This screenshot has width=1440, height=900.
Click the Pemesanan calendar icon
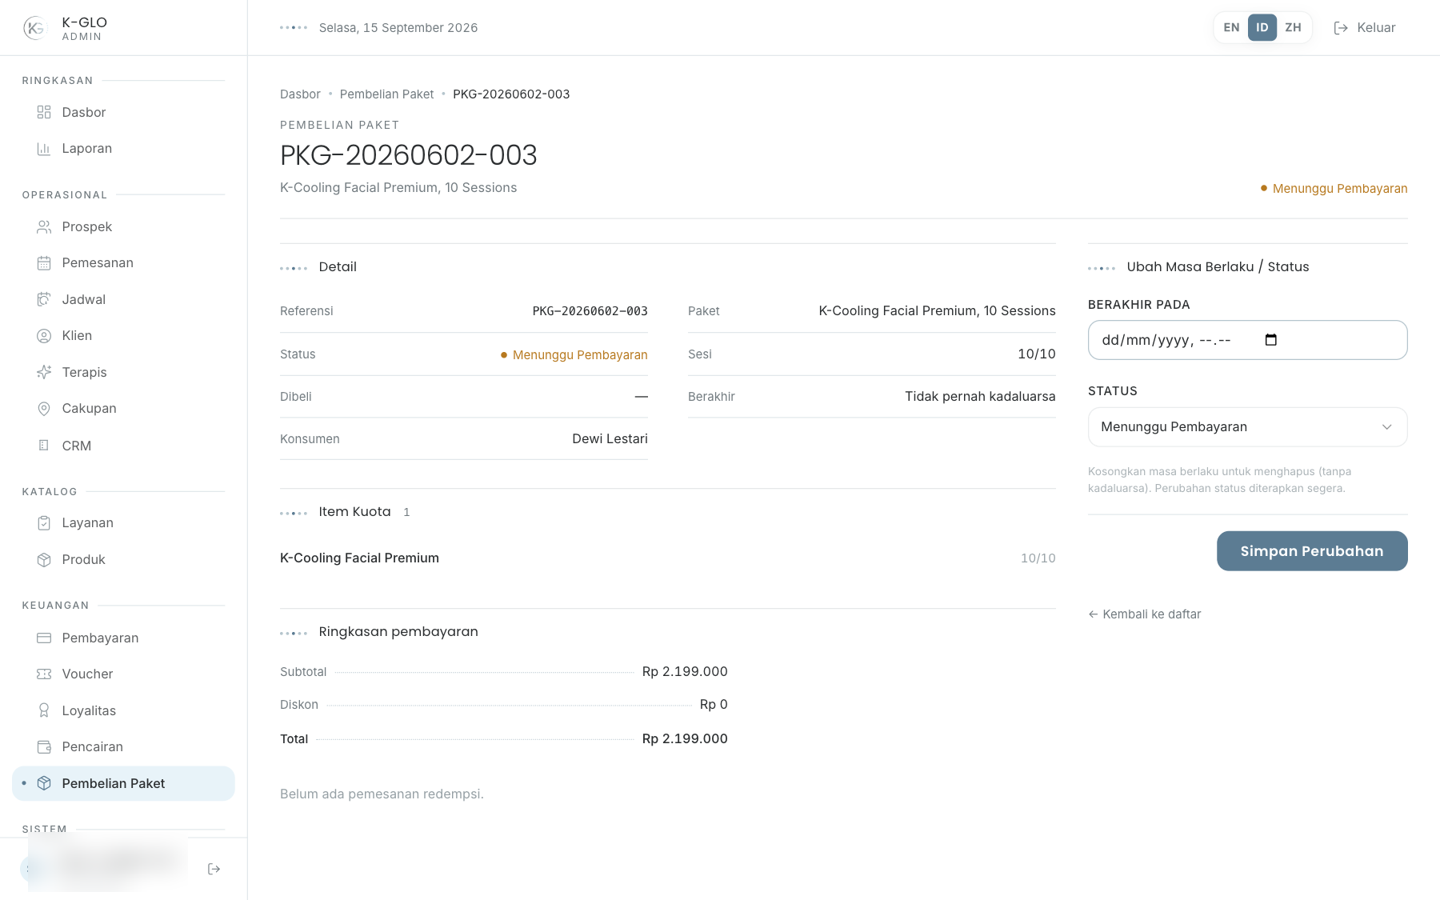click(44, 263)
